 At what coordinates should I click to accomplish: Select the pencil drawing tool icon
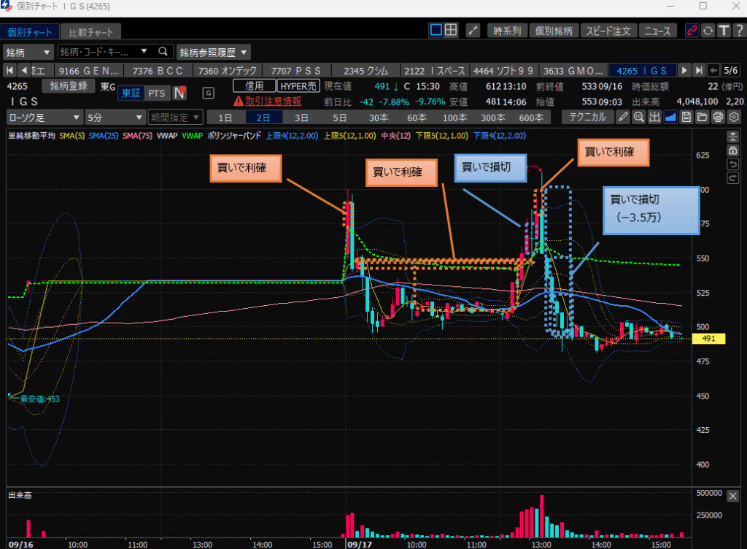(x=622, y=117)
